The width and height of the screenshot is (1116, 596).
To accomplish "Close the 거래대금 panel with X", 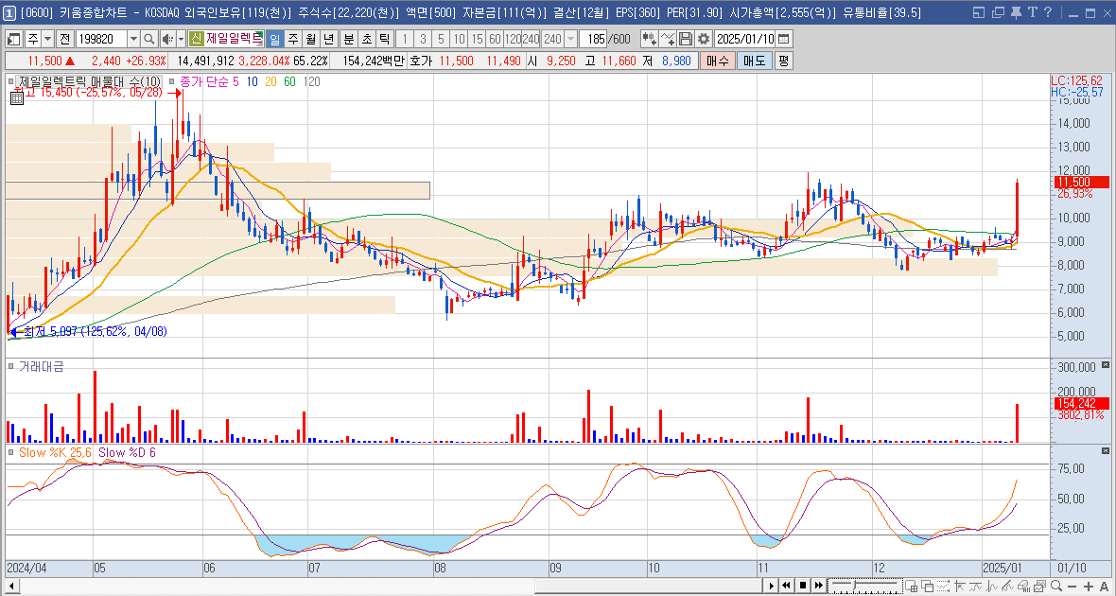I will [1106, 365].
